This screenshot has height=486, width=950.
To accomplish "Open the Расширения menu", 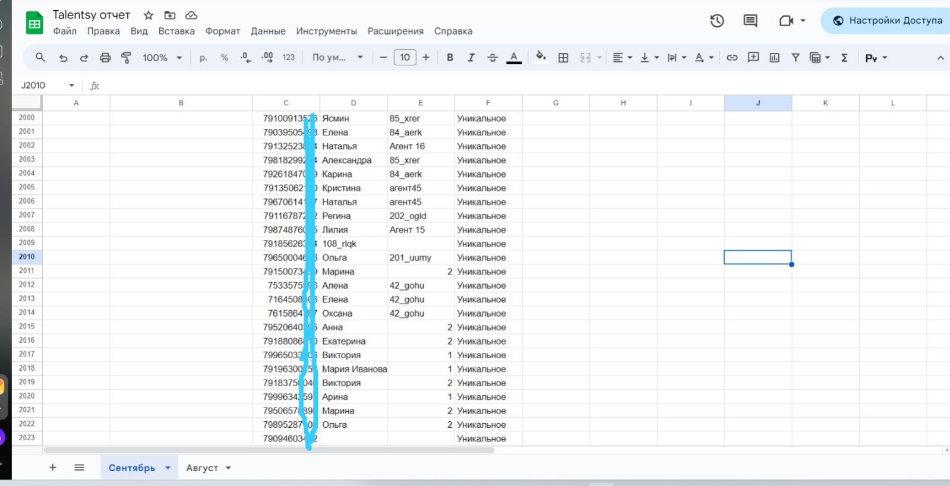I will [x=396, y=31].
